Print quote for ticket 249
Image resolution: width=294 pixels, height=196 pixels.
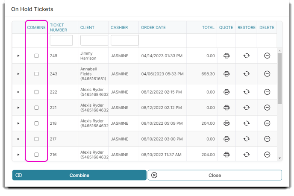226,56
